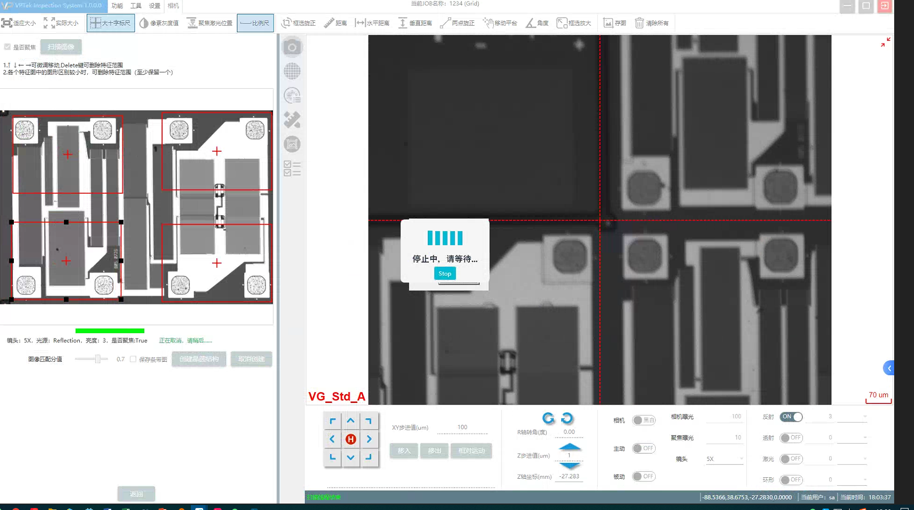This screenshot has height=510, width=914.
Task: Move stage left with the left arrow
Action: (x=332, y=439)
